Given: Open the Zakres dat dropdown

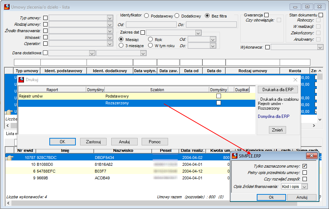Looking at the screenshot, I should coord(198,33).
